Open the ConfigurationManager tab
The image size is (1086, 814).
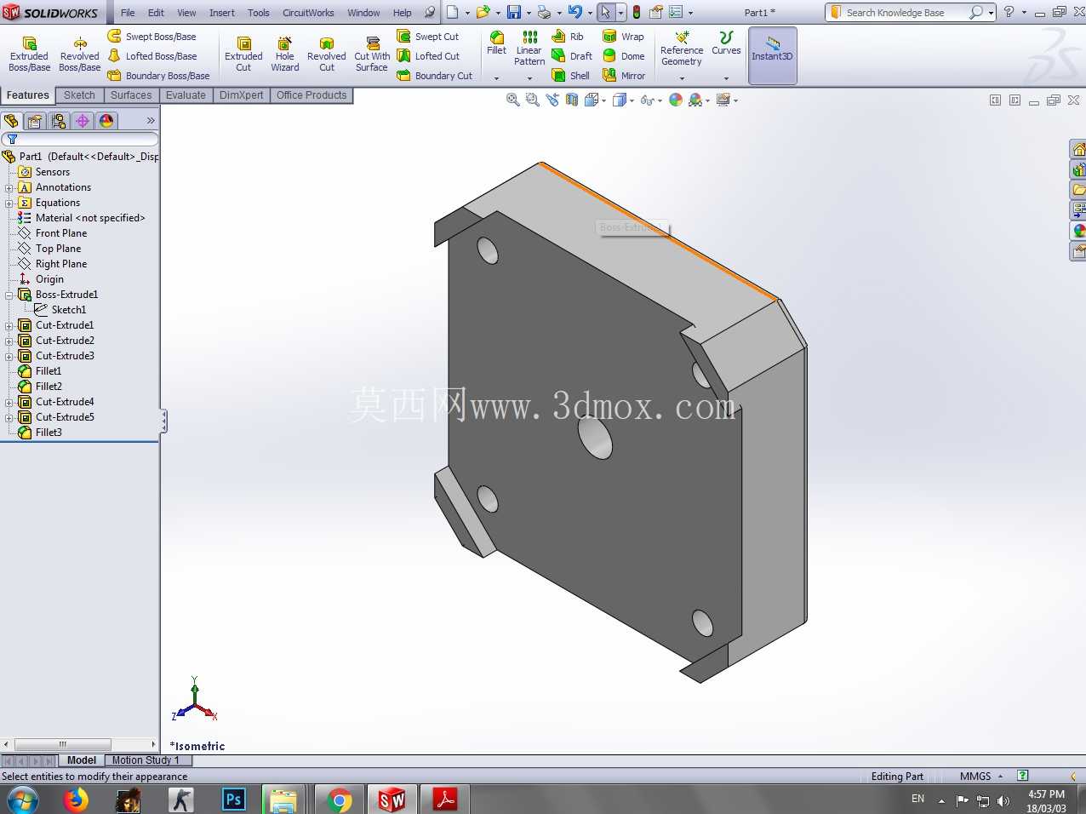click(59, 121)
